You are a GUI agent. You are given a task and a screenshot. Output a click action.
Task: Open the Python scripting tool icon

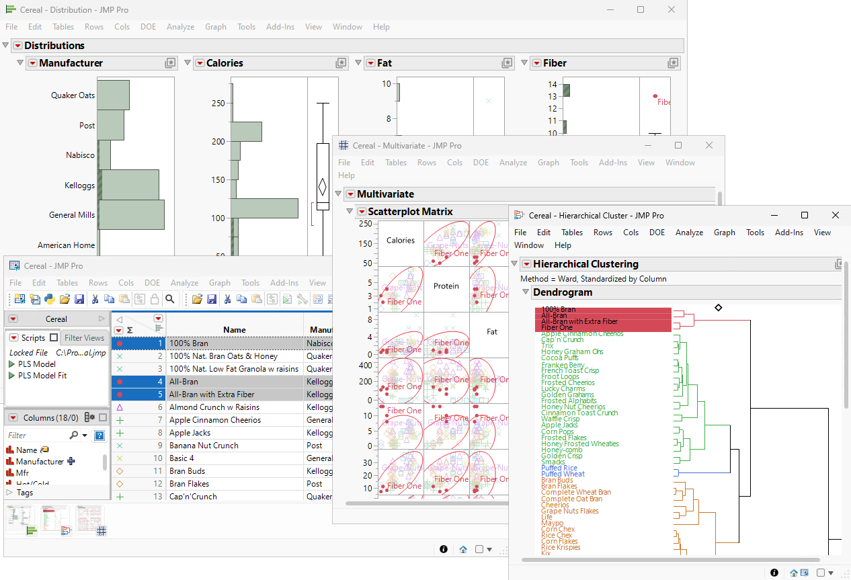[50, 300]
